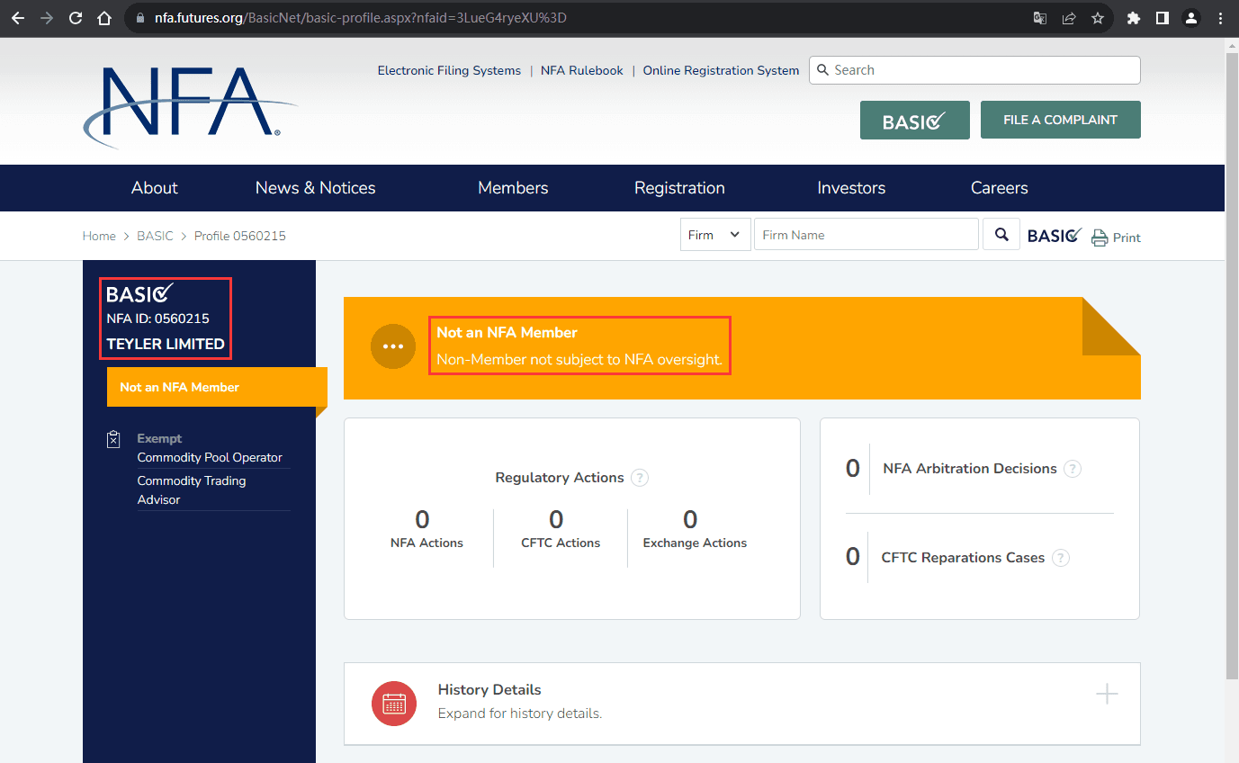Click the browser address bar URL
1239x763 pixels.
point(361,18)
